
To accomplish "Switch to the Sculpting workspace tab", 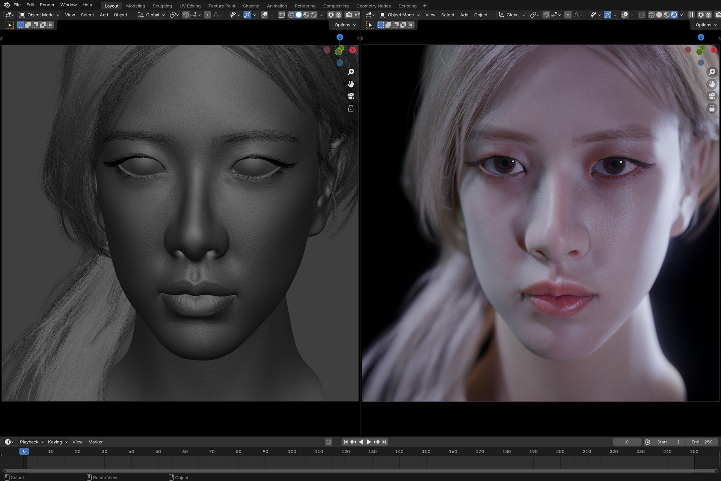I will pos(162,6).
